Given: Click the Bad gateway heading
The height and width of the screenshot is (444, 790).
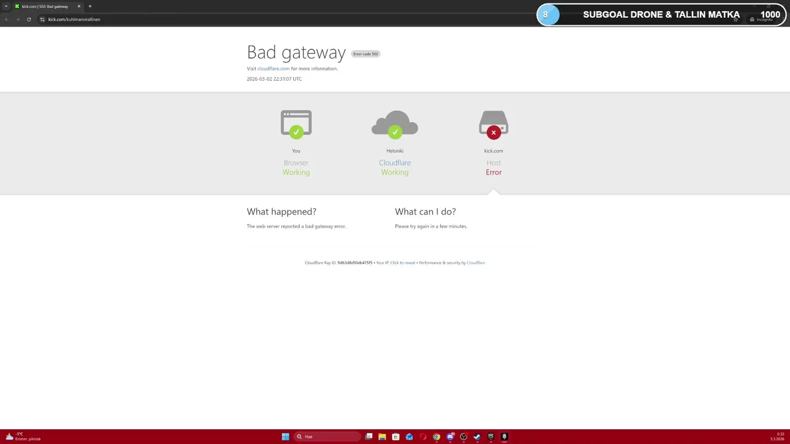Looking at the screenshot, I should click(x=296, y=52).
